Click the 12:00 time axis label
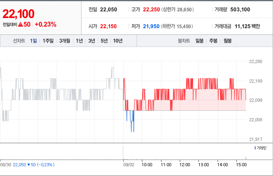Viewport: 273px width, 176px height. pyautogui.click(x=185, y=165)
